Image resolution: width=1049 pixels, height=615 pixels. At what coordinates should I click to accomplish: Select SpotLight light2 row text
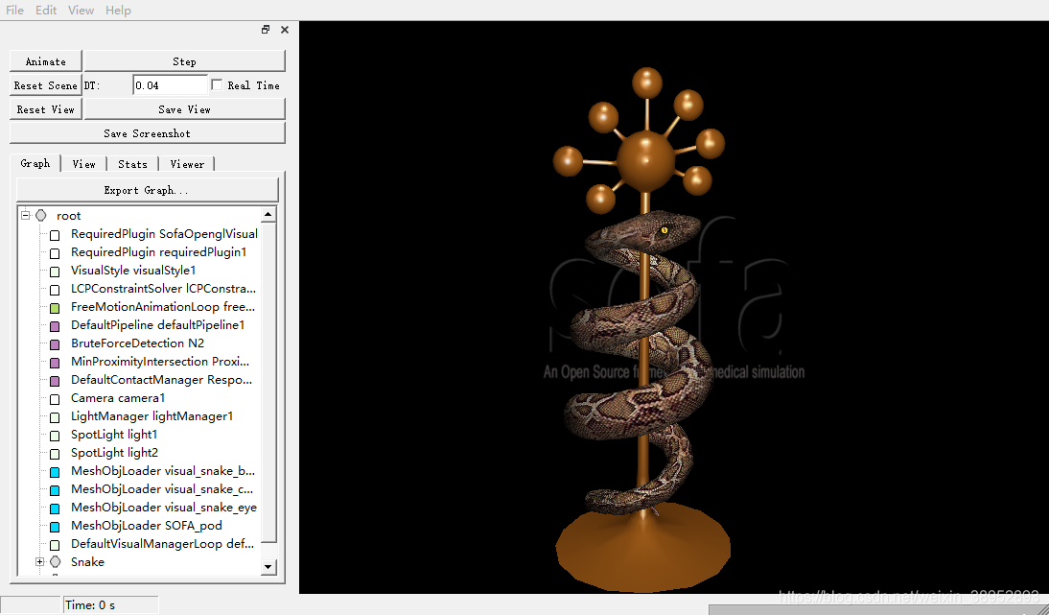[114, 453]
